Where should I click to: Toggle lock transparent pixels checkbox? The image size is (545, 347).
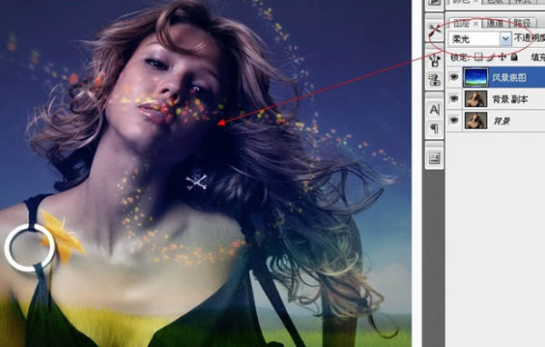coord(479,56)
